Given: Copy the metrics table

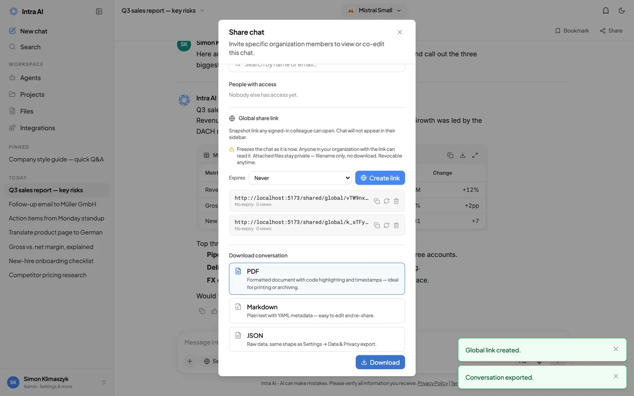Looking at the screenshot, I should (450, 155).
